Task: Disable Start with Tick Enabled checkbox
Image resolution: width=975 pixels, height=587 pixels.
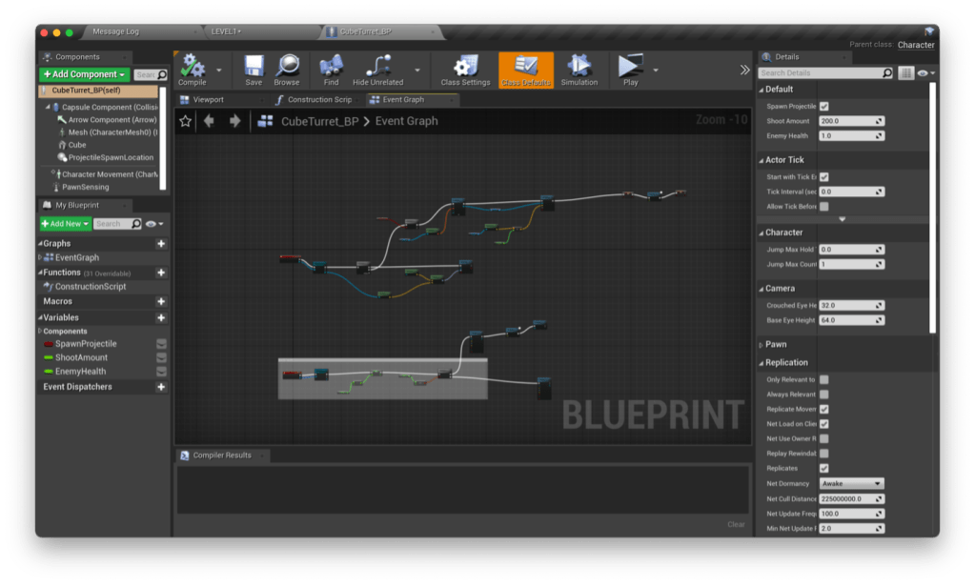Action: [x=823, y=177]
